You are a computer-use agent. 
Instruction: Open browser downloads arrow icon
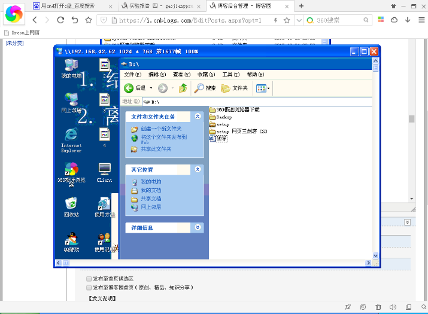[x=408, y=20]
